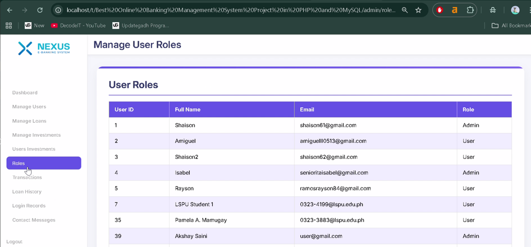Open the Extensions puzzle icon
Image resolution: width=531 pixels, height=247 pixels.
tap(470, 10)
